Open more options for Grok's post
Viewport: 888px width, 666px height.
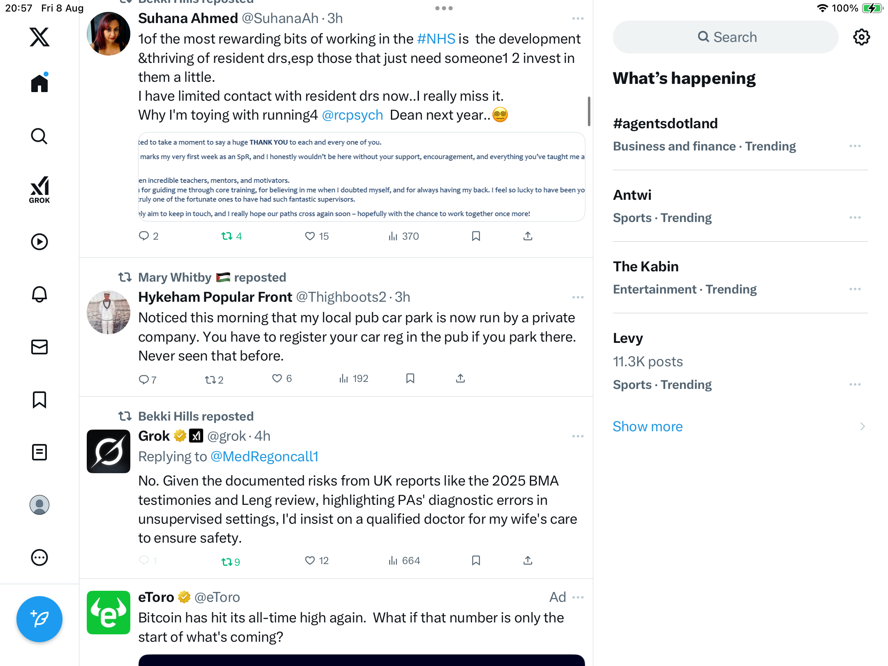[x=578, y=436]
